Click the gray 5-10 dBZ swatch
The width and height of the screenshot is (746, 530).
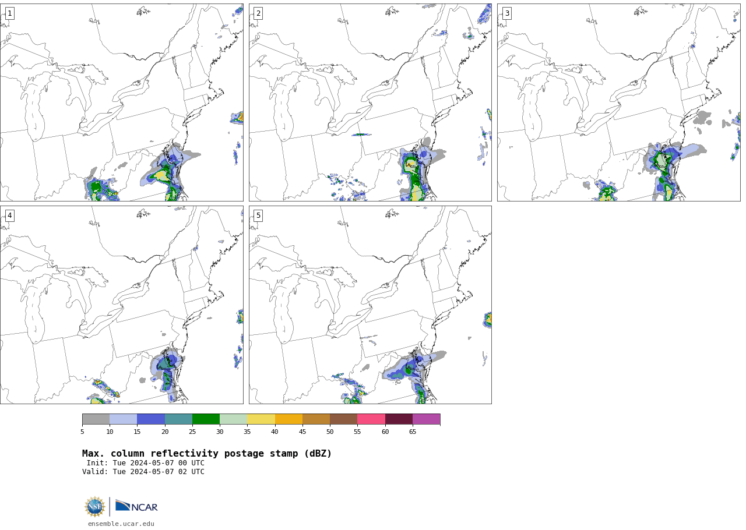(96, 419)
